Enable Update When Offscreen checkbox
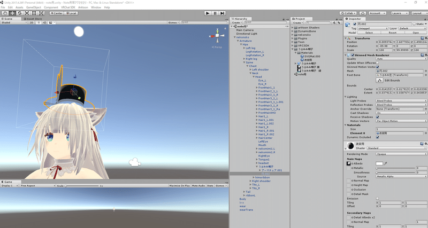Screen dimensions: 428x228 click(377, 63)
